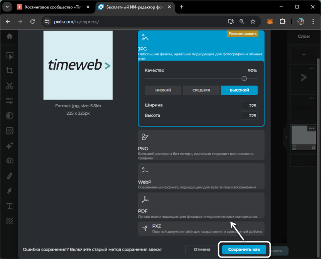321x259 pixels.
Task: Click install app icon in address bar
Action: point(231,22)
